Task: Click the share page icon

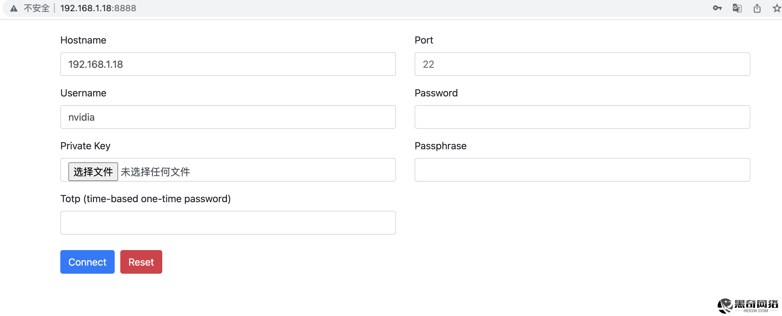Action: 757,8
